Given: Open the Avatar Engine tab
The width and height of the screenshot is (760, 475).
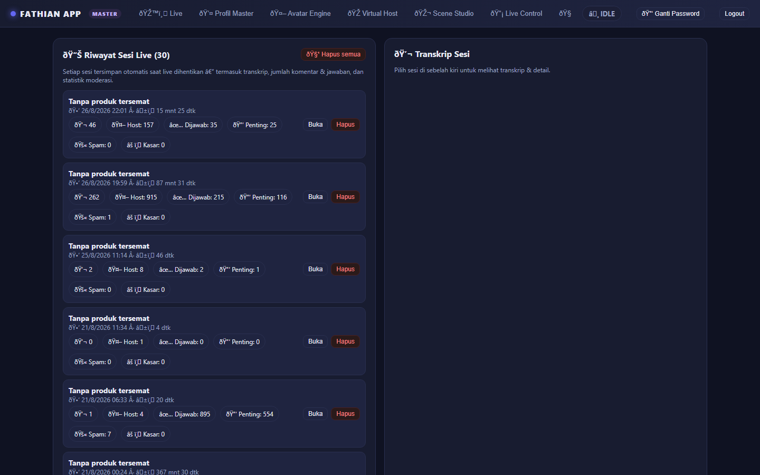Looking at the screenshot, I should click(x=300, y=14).
